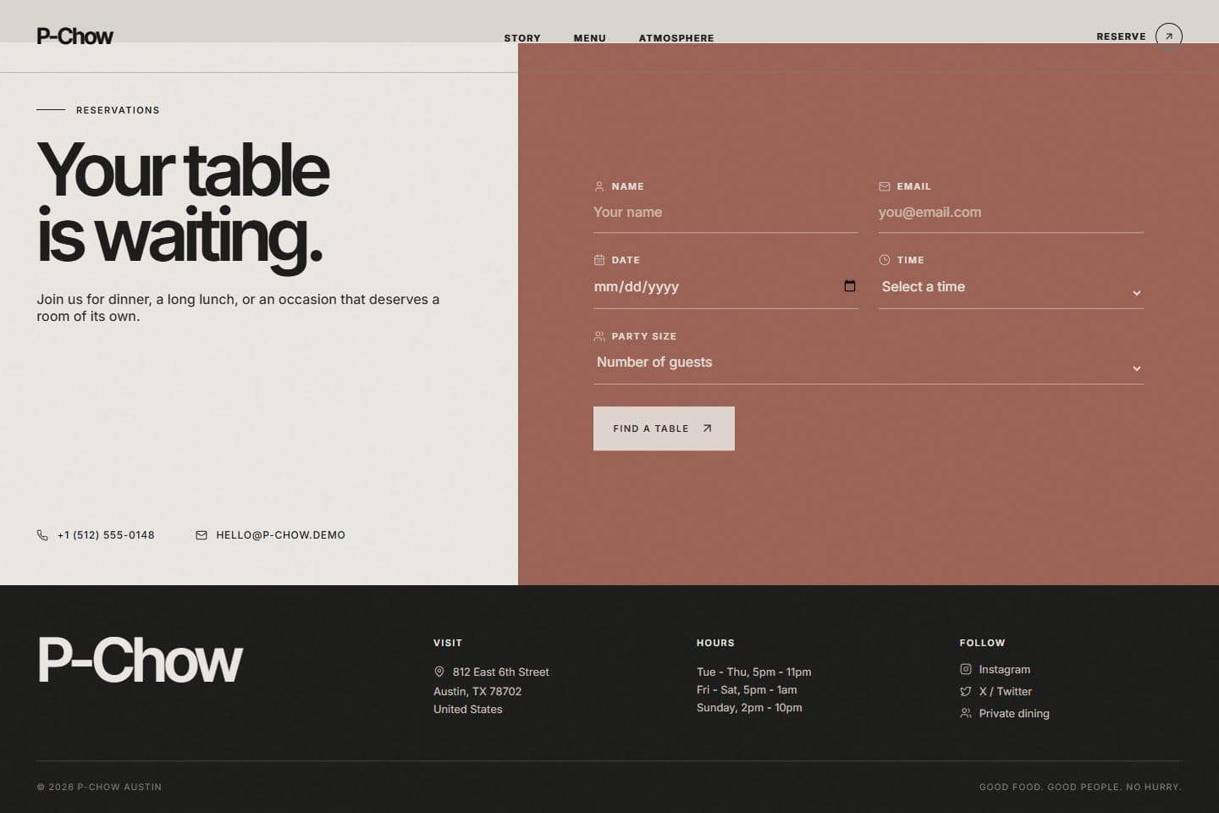Click the P-Chow logo in header

[x=74, y=36]
